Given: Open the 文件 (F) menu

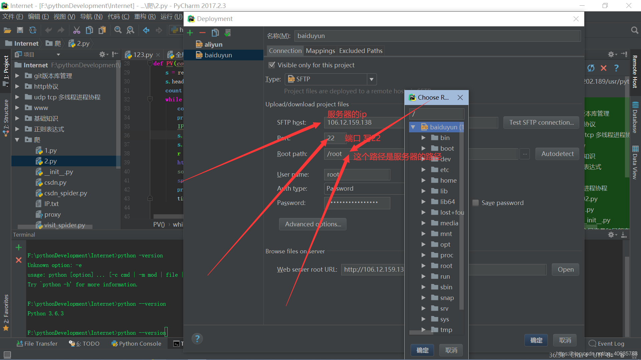Looking at the screenshot, I should click(13, 17).
